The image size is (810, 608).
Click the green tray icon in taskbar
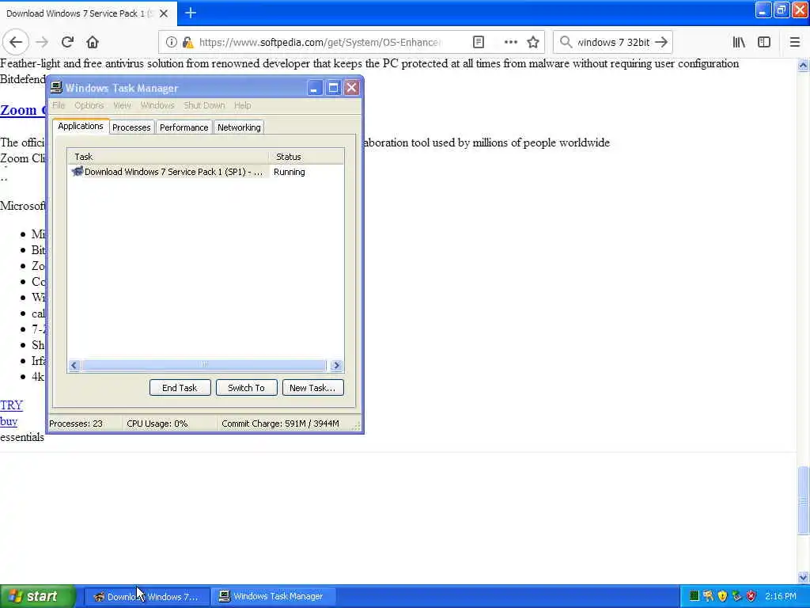point(695,596)
